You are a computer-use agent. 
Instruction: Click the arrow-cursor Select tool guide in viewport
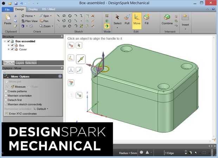point(79,45)
